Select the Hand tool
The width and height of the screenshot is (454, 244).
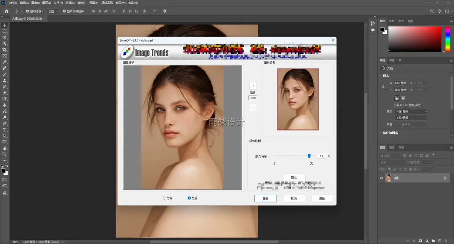tap(5, 148)
